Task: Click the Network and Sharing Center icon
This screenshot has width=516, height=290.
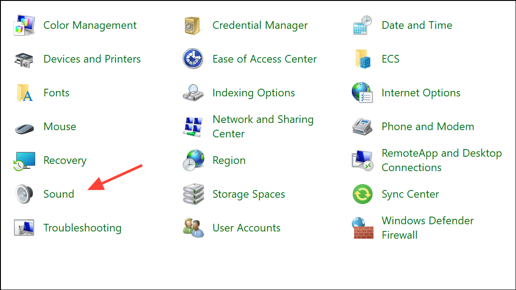Action: (x=193, y=127)
